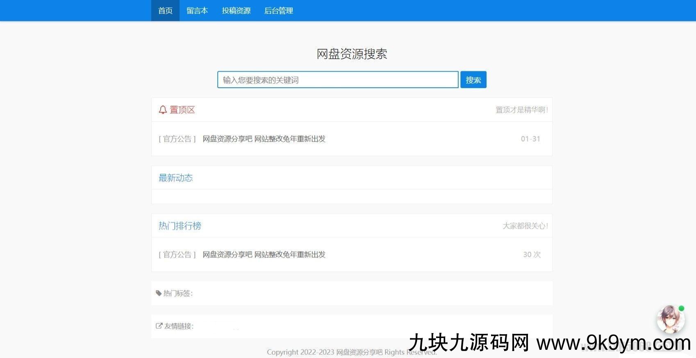The image size is (696, 358).
Task: Open the 网站整改兔年重新出发 article under 热门排行榜
Action: tap(264, 255)
